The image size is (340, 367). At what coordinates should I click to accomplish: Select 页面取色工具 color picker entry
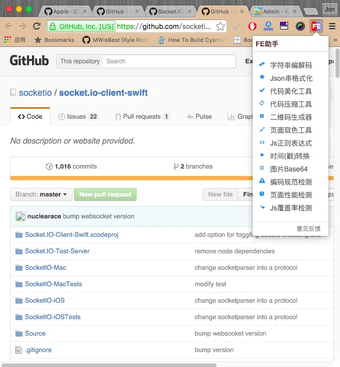[x=291, y=130]
